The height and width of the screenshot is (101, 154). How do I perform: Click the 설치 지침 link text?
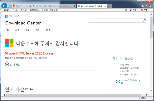click(x=15, y=65)
